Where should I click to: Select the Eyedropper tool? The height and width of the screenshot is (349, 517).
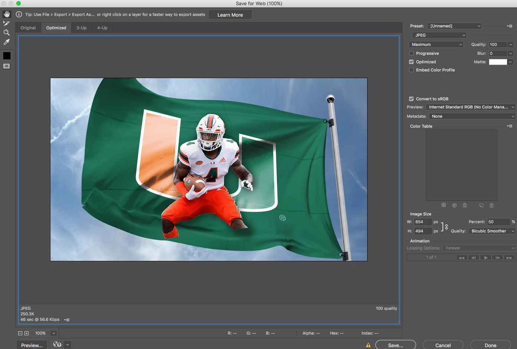point(7,42)
